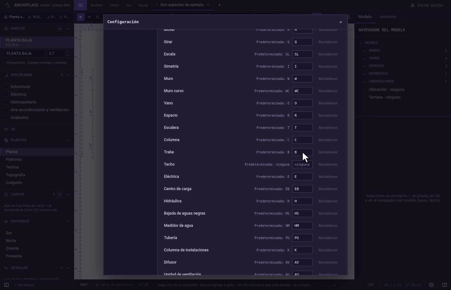Image resolution: width=451 pixels, height=290 pixels.
Task: Increase the level height stepper
Action: click(67, 52)
